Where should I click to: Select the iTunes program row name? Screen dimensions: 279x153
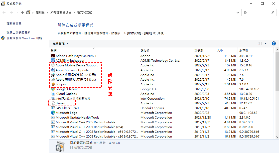pos(60,103)
